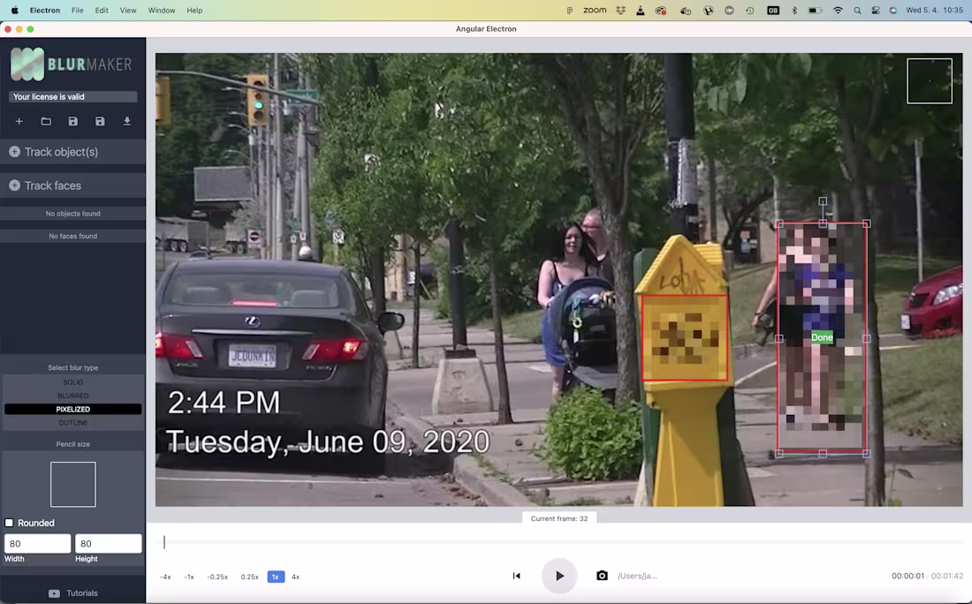Open Control Center in menu bar

(x=876, y=10)
